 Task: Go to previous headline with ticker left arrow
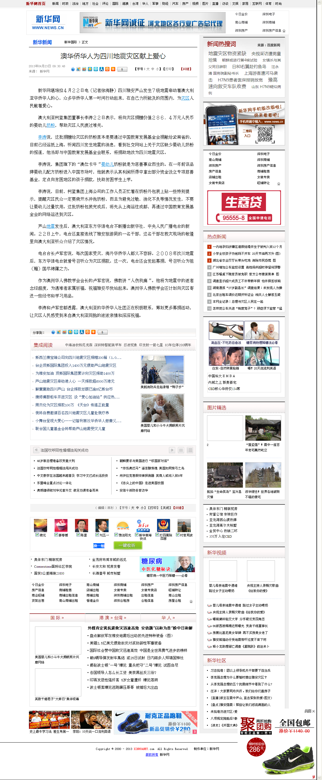(36, 450)
